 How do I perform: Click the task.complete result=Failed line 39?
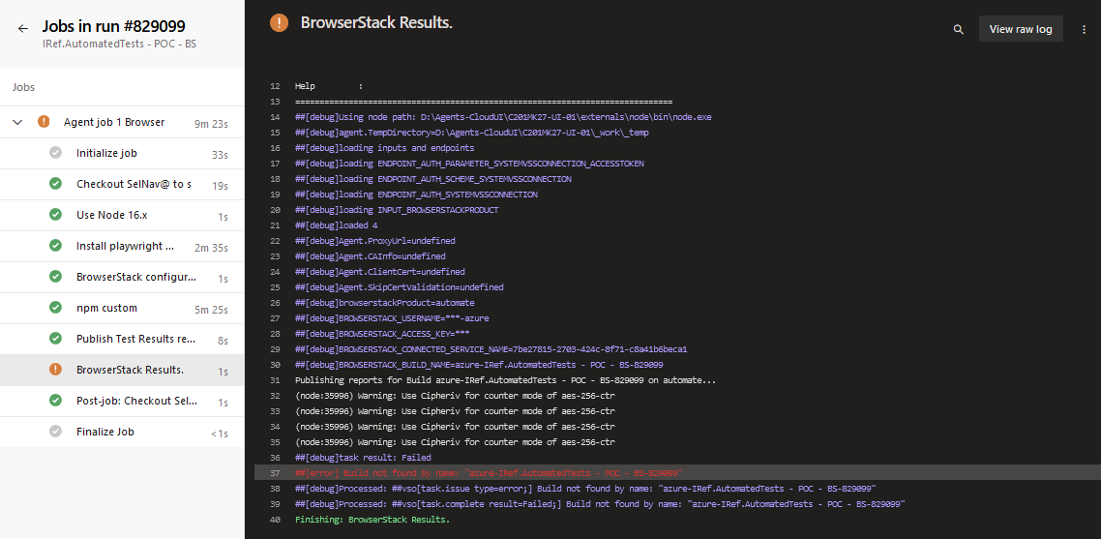pos(600,504)
